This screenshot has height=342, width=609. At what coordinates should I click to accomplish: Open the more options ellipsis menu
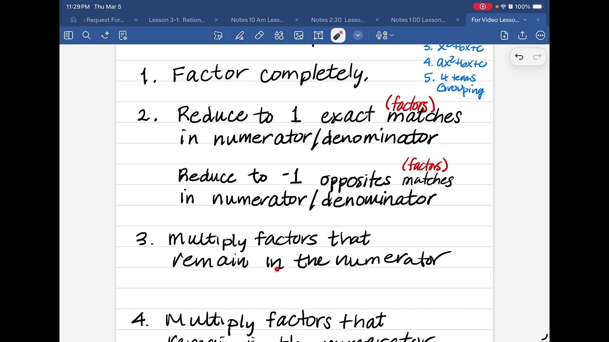coord(540,35)
